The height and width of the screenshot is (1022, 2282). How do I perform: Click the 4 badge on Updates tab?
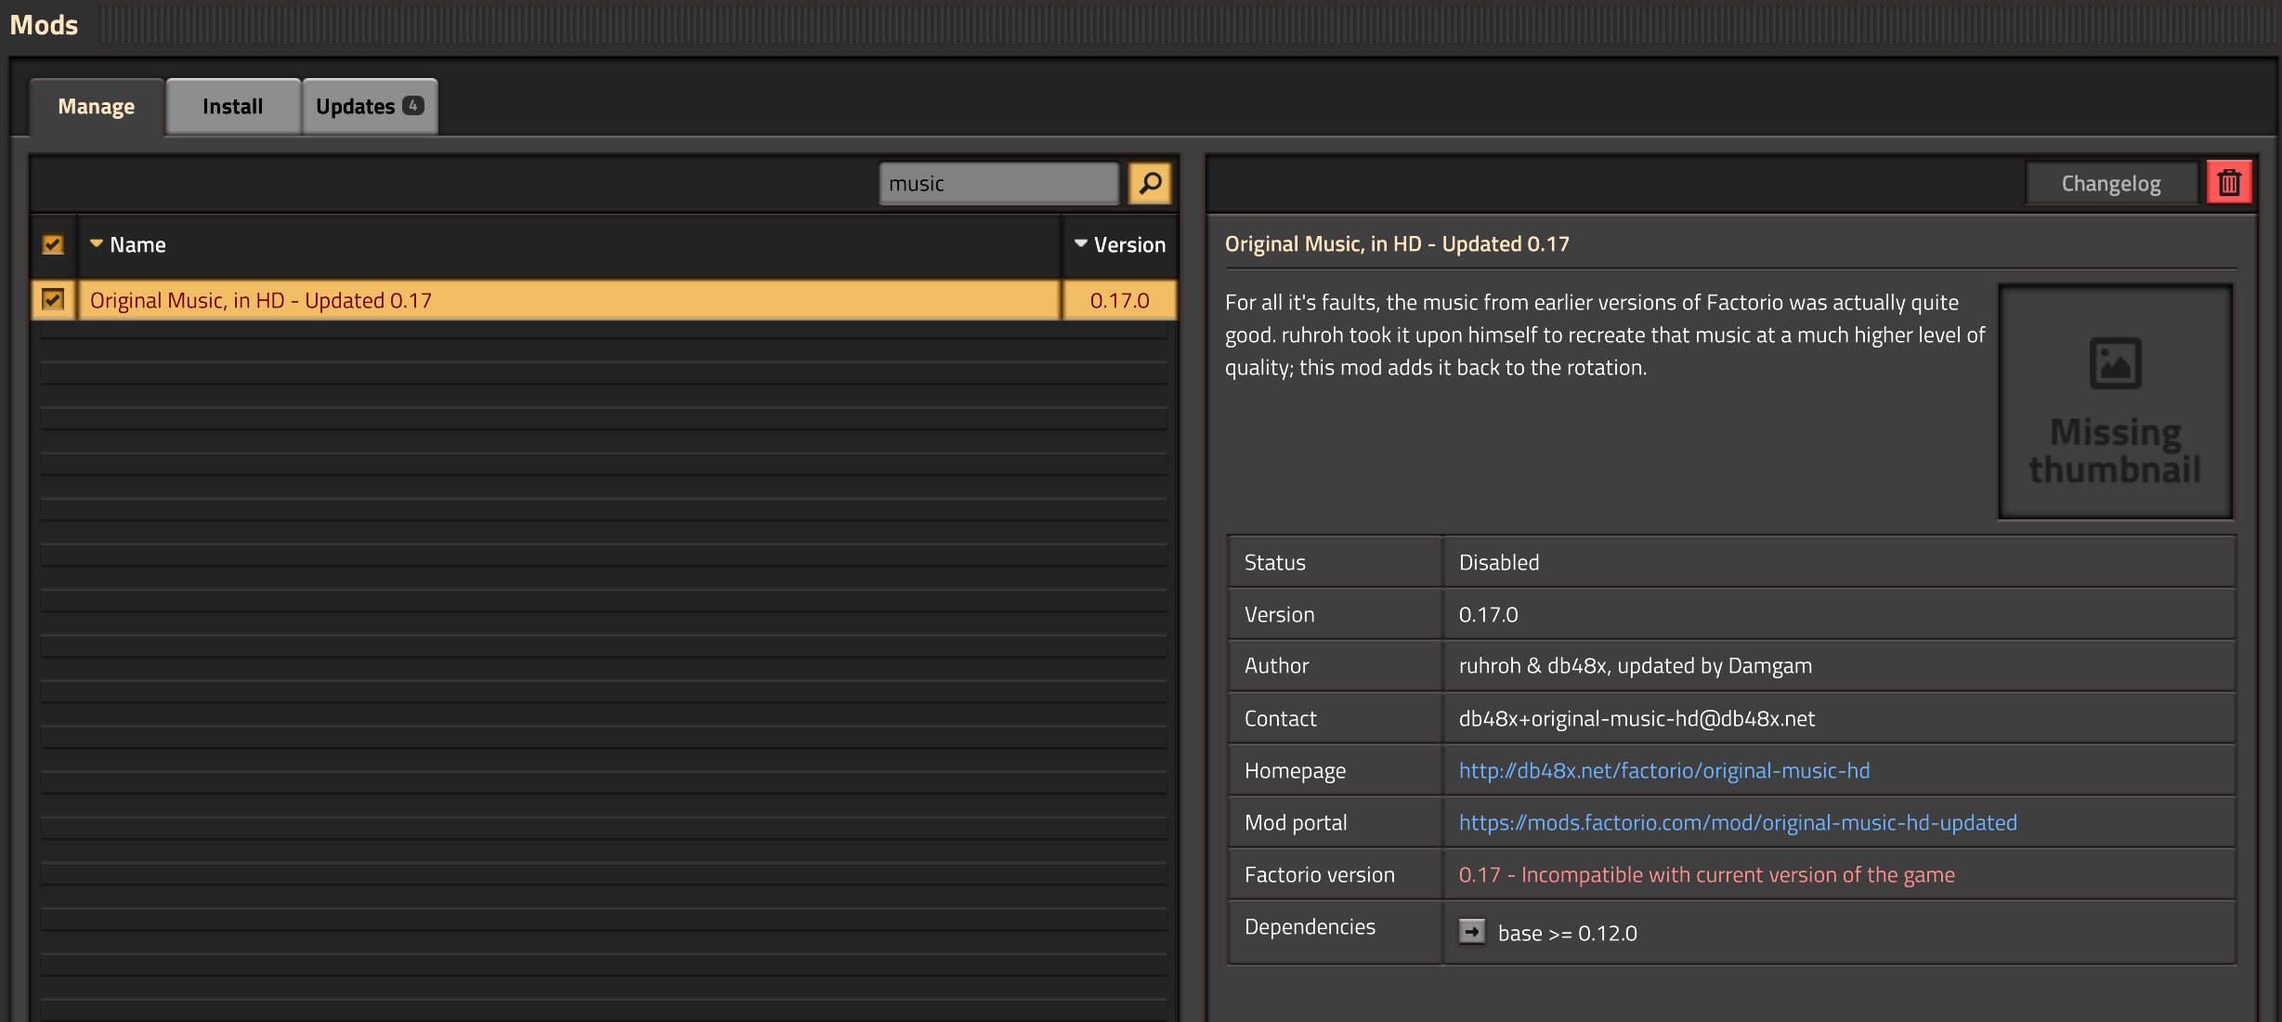tap(413, 106)
